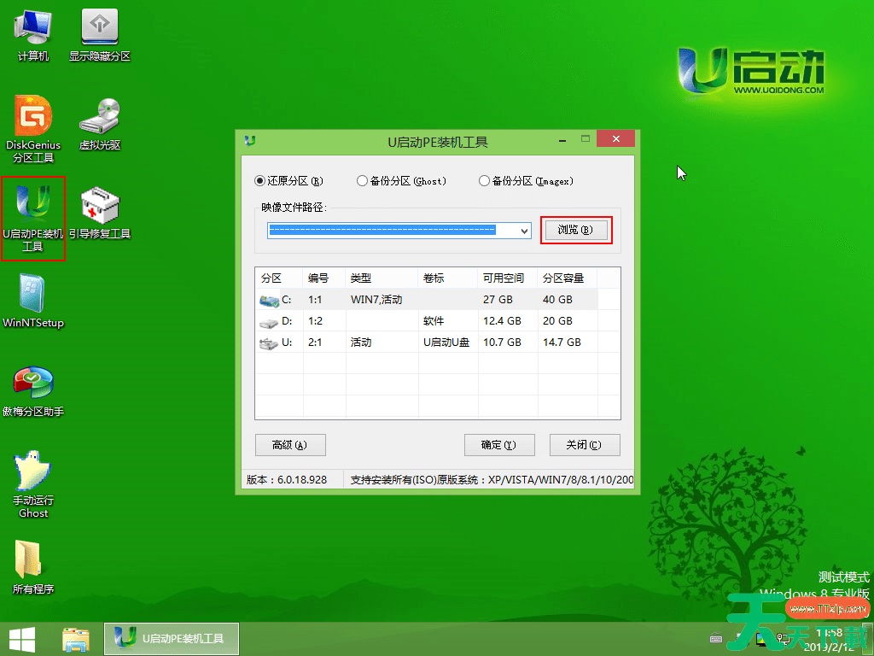Click the 高级 (A) advanced button
This screenshot has width=874, height=656.
tap(290, 445)
